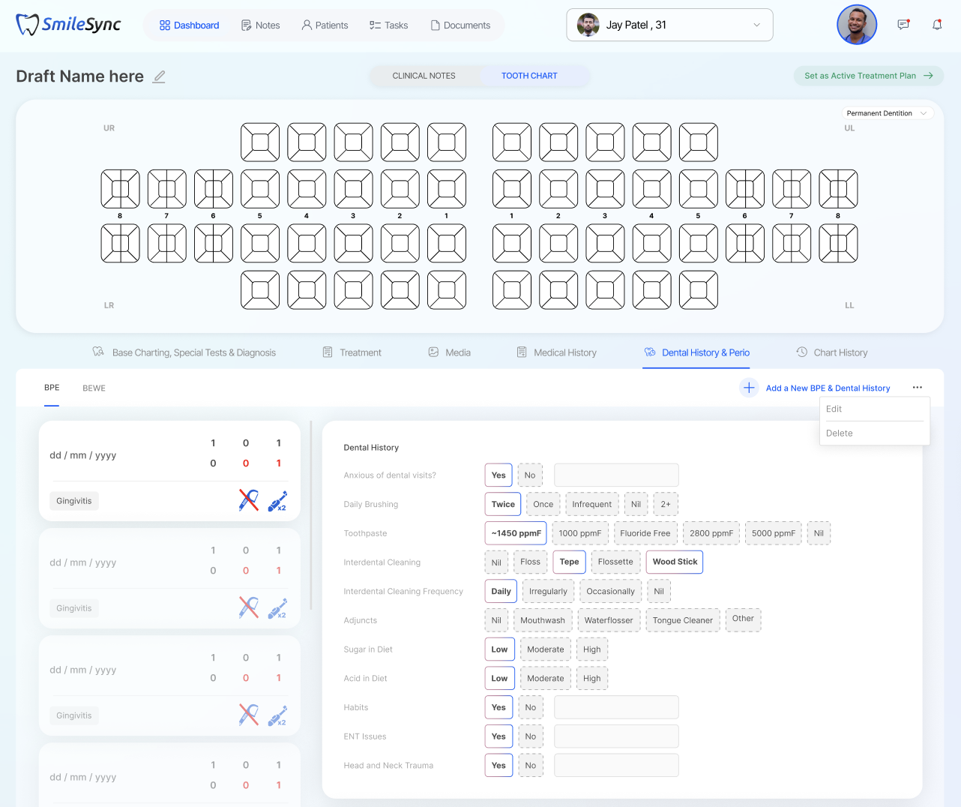Click upper right tooth number 8
The image size is (961, 807).
click(x=120, y=189)
